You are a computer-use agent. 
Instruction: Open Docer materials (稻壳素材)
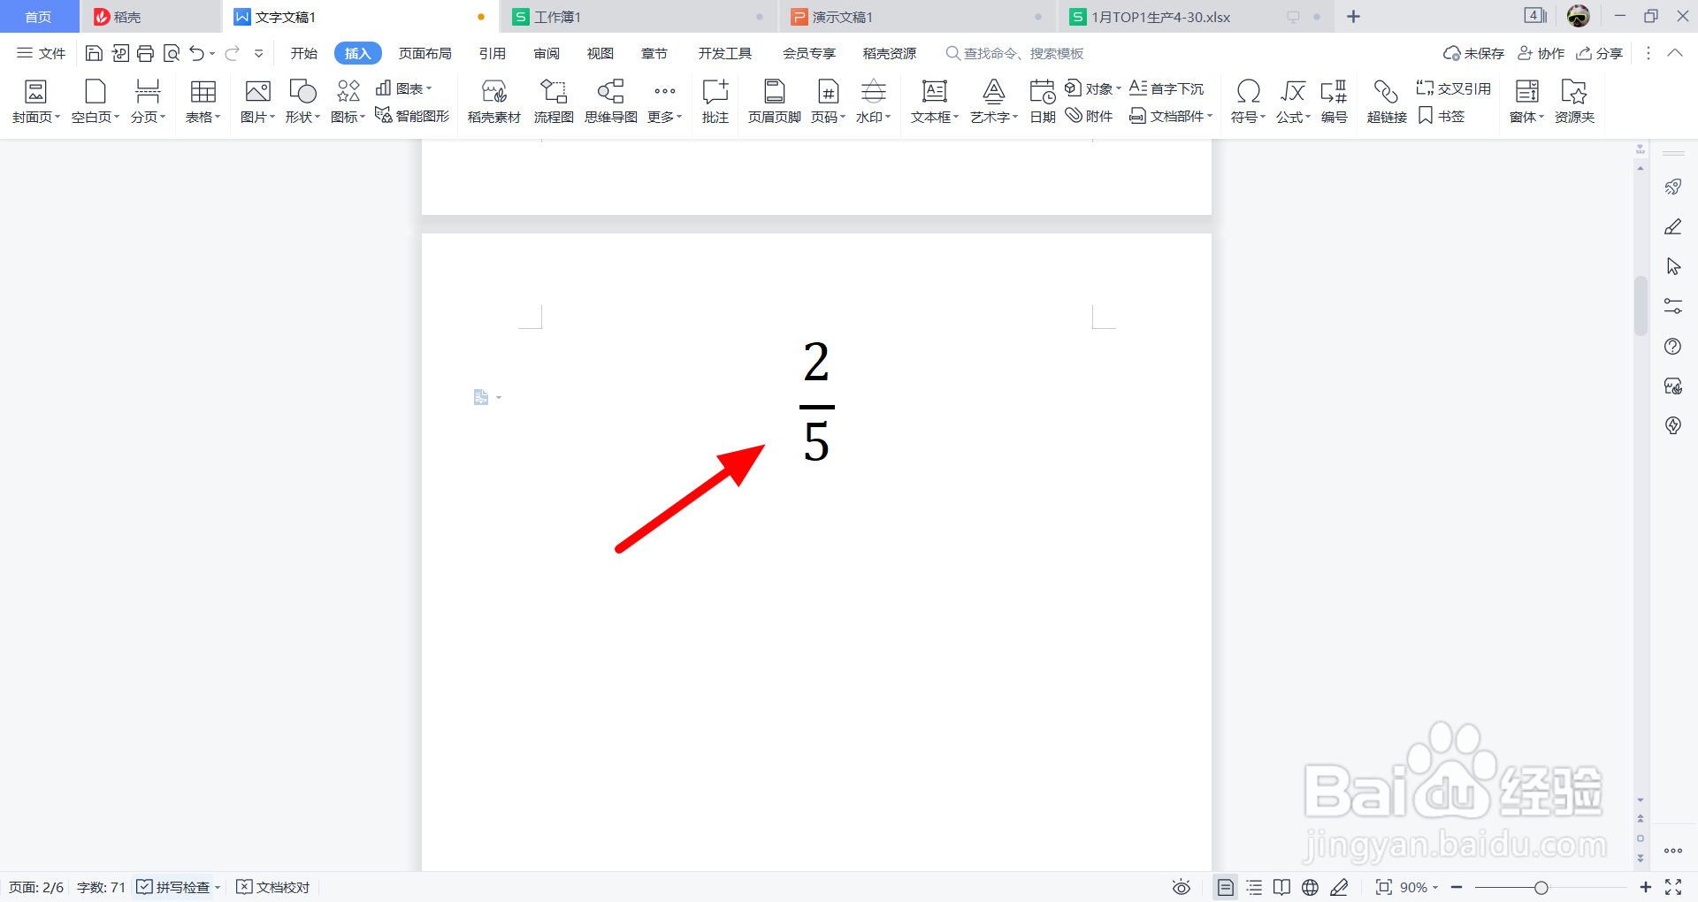tap(494, 101)
